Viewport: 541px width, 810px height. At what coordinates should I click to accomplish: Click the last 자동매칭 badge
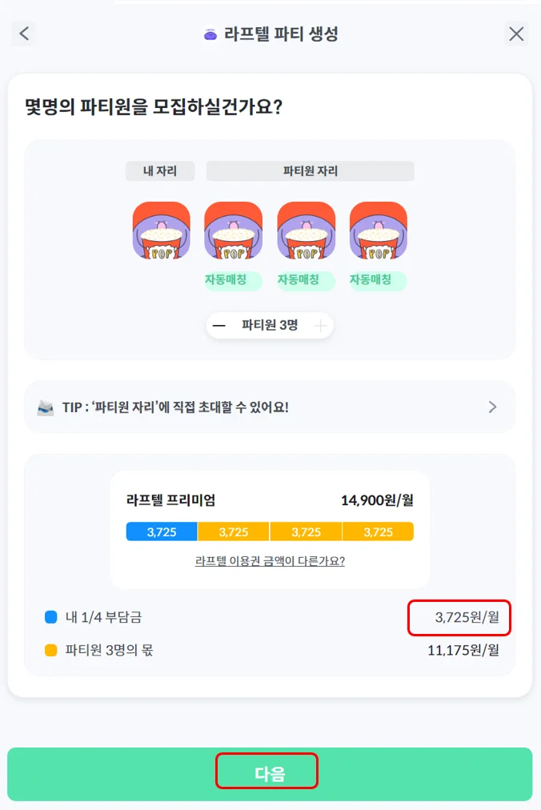[378, 280]
